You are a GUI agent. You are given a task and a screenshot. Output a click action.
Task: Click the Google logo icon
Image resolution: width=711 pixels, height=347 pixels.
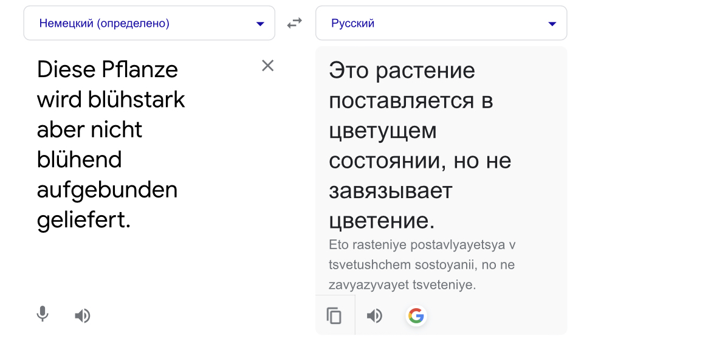tap(416, 315)
